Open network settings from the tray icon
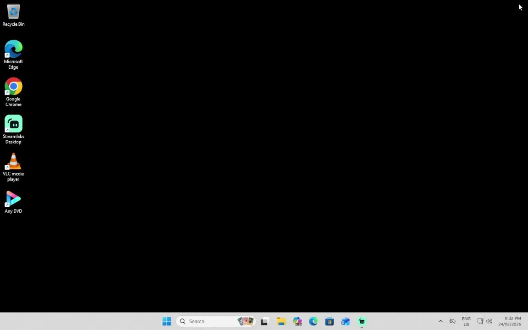 click(480, 321)
